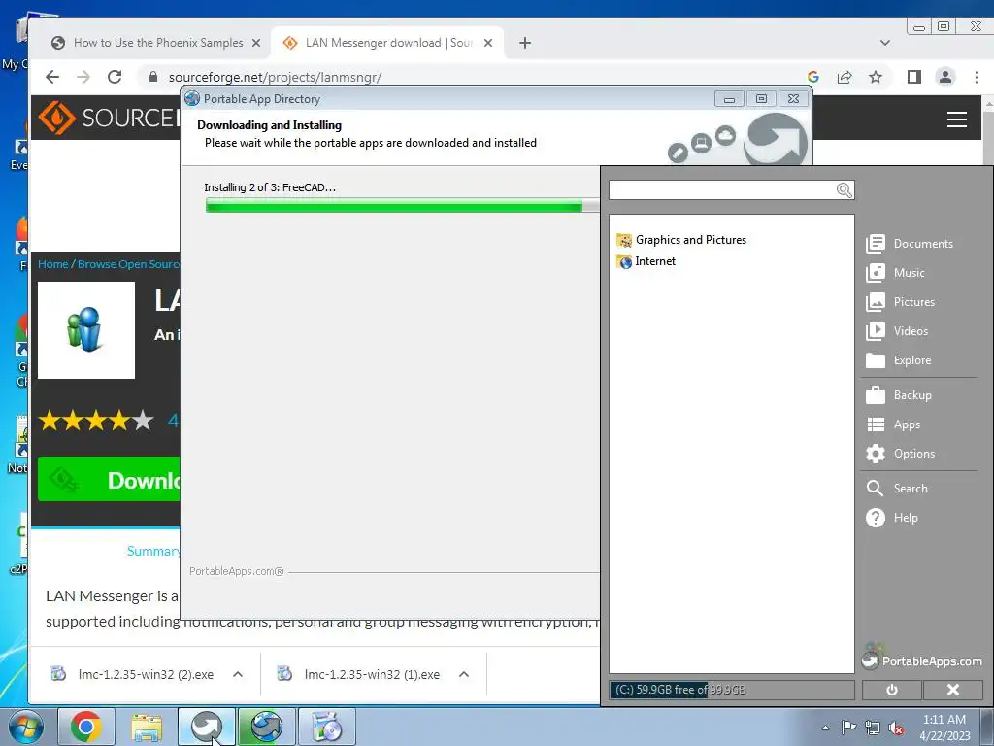The width and height of the screenshot is (994, 746).
Task: Close the Phoenix Samples tab
Action: pos(256,43)
